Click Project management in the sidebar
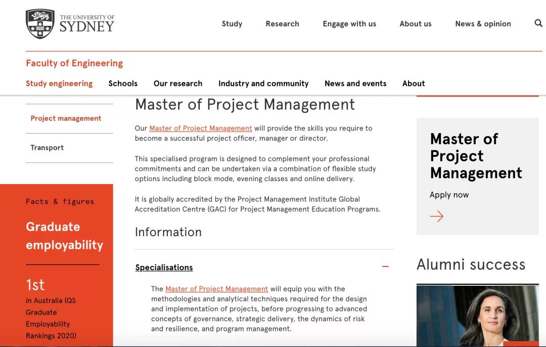 [66, 118]
